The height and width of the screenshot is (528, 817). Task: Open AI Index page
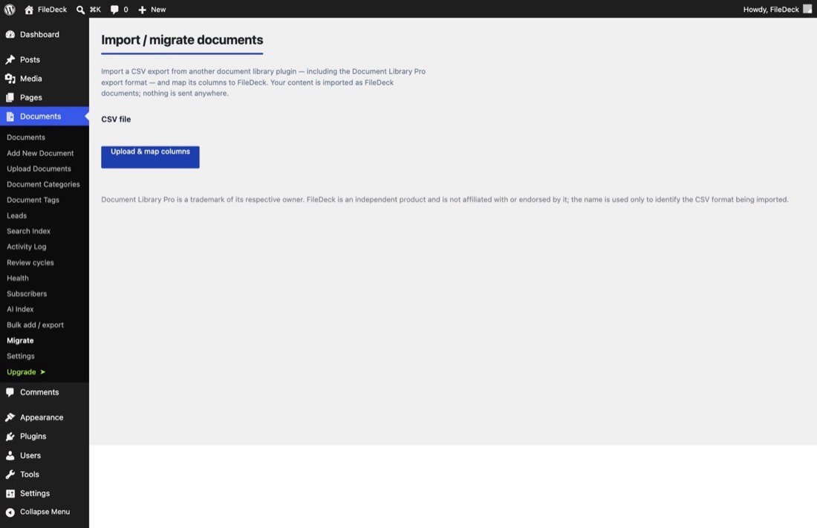[x=20, y=309]
